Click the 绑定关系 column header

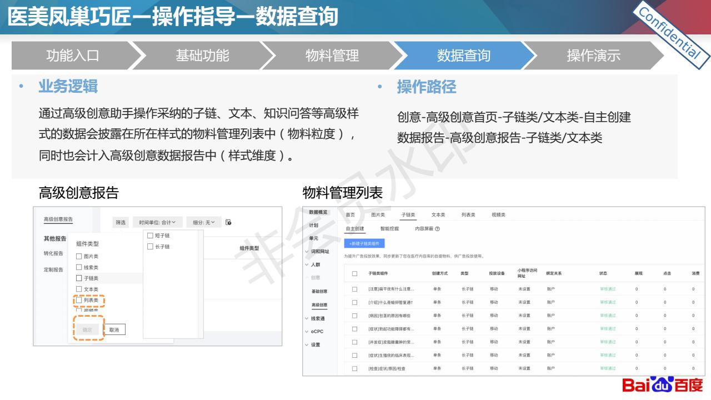pyautogui.click(x=554, y=273)
